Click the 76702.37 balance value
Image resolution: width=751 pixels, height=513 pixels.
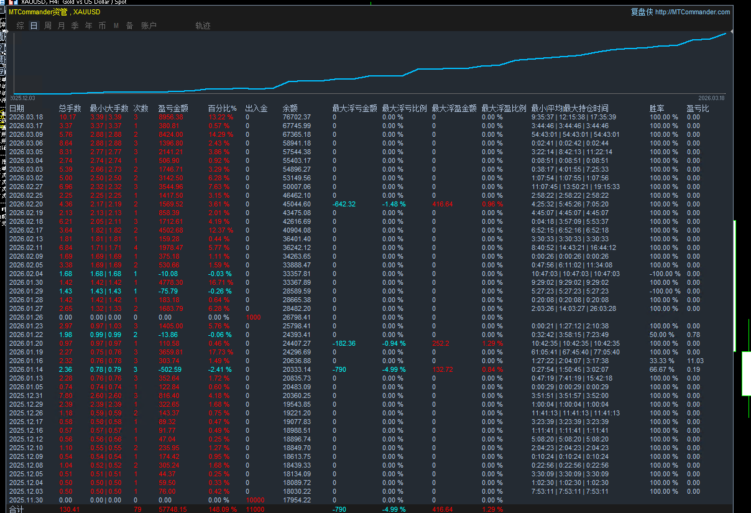(297, 117)
